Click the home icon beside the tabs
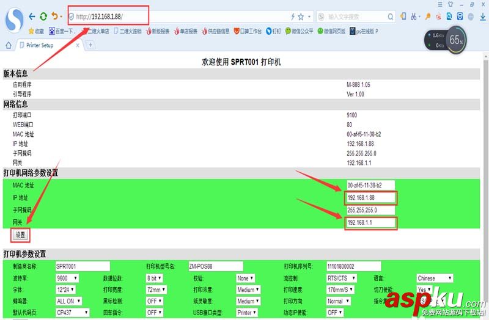This screenshot has width=489, height=320. [9, 45]
